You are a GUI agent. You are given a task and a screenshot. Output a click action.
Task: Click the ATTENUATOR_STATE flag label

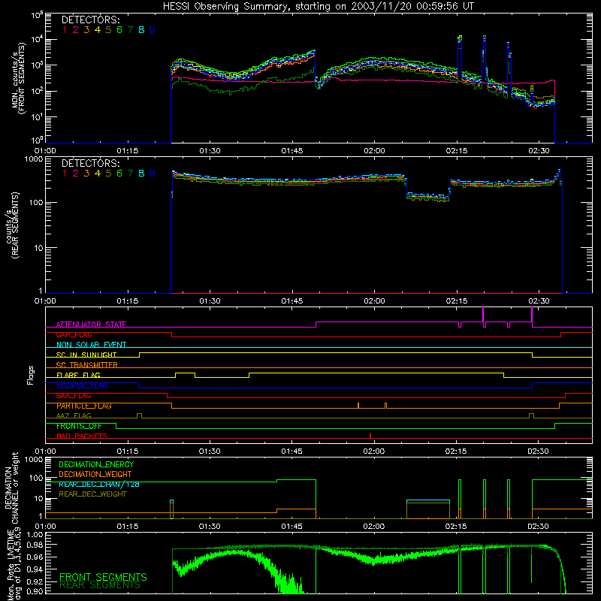pos(91,325)
